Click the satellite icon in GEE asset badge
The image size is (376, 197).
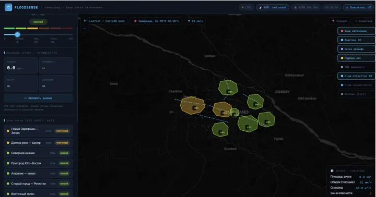click(x=261, y=7)
